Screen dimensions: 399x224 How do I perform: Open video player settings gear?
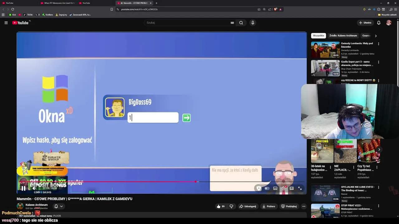pyautogui.click(x=283, y=188)
